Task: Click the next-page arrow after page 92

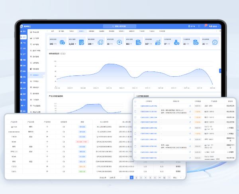Action: [169, 178]
